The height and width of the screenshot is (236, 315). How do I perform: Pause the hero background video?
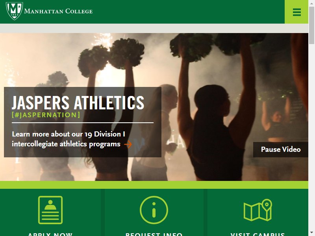[281, 149]
